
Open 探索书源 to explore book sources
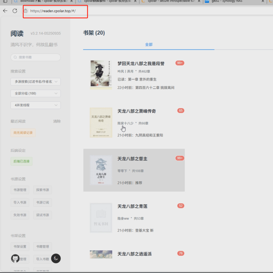pos(42,190)
